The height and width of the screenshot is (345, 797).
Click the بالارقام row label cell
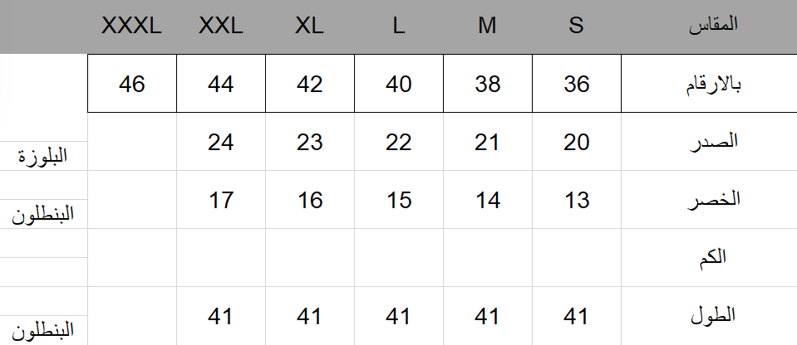pos(709,84)
